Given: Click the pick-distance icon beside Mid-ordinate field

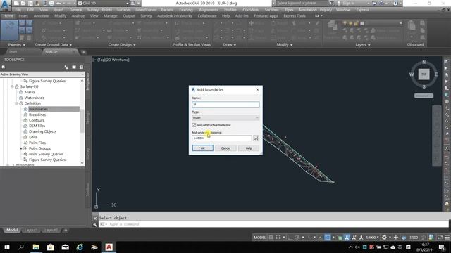Looking at the screenshot, I should 256,138.
